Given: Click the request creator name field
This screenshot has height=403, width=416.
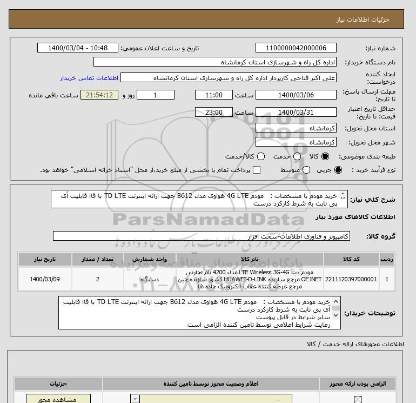Looking at the screenshot, I should pyautogui.click(x=229, y=78).
